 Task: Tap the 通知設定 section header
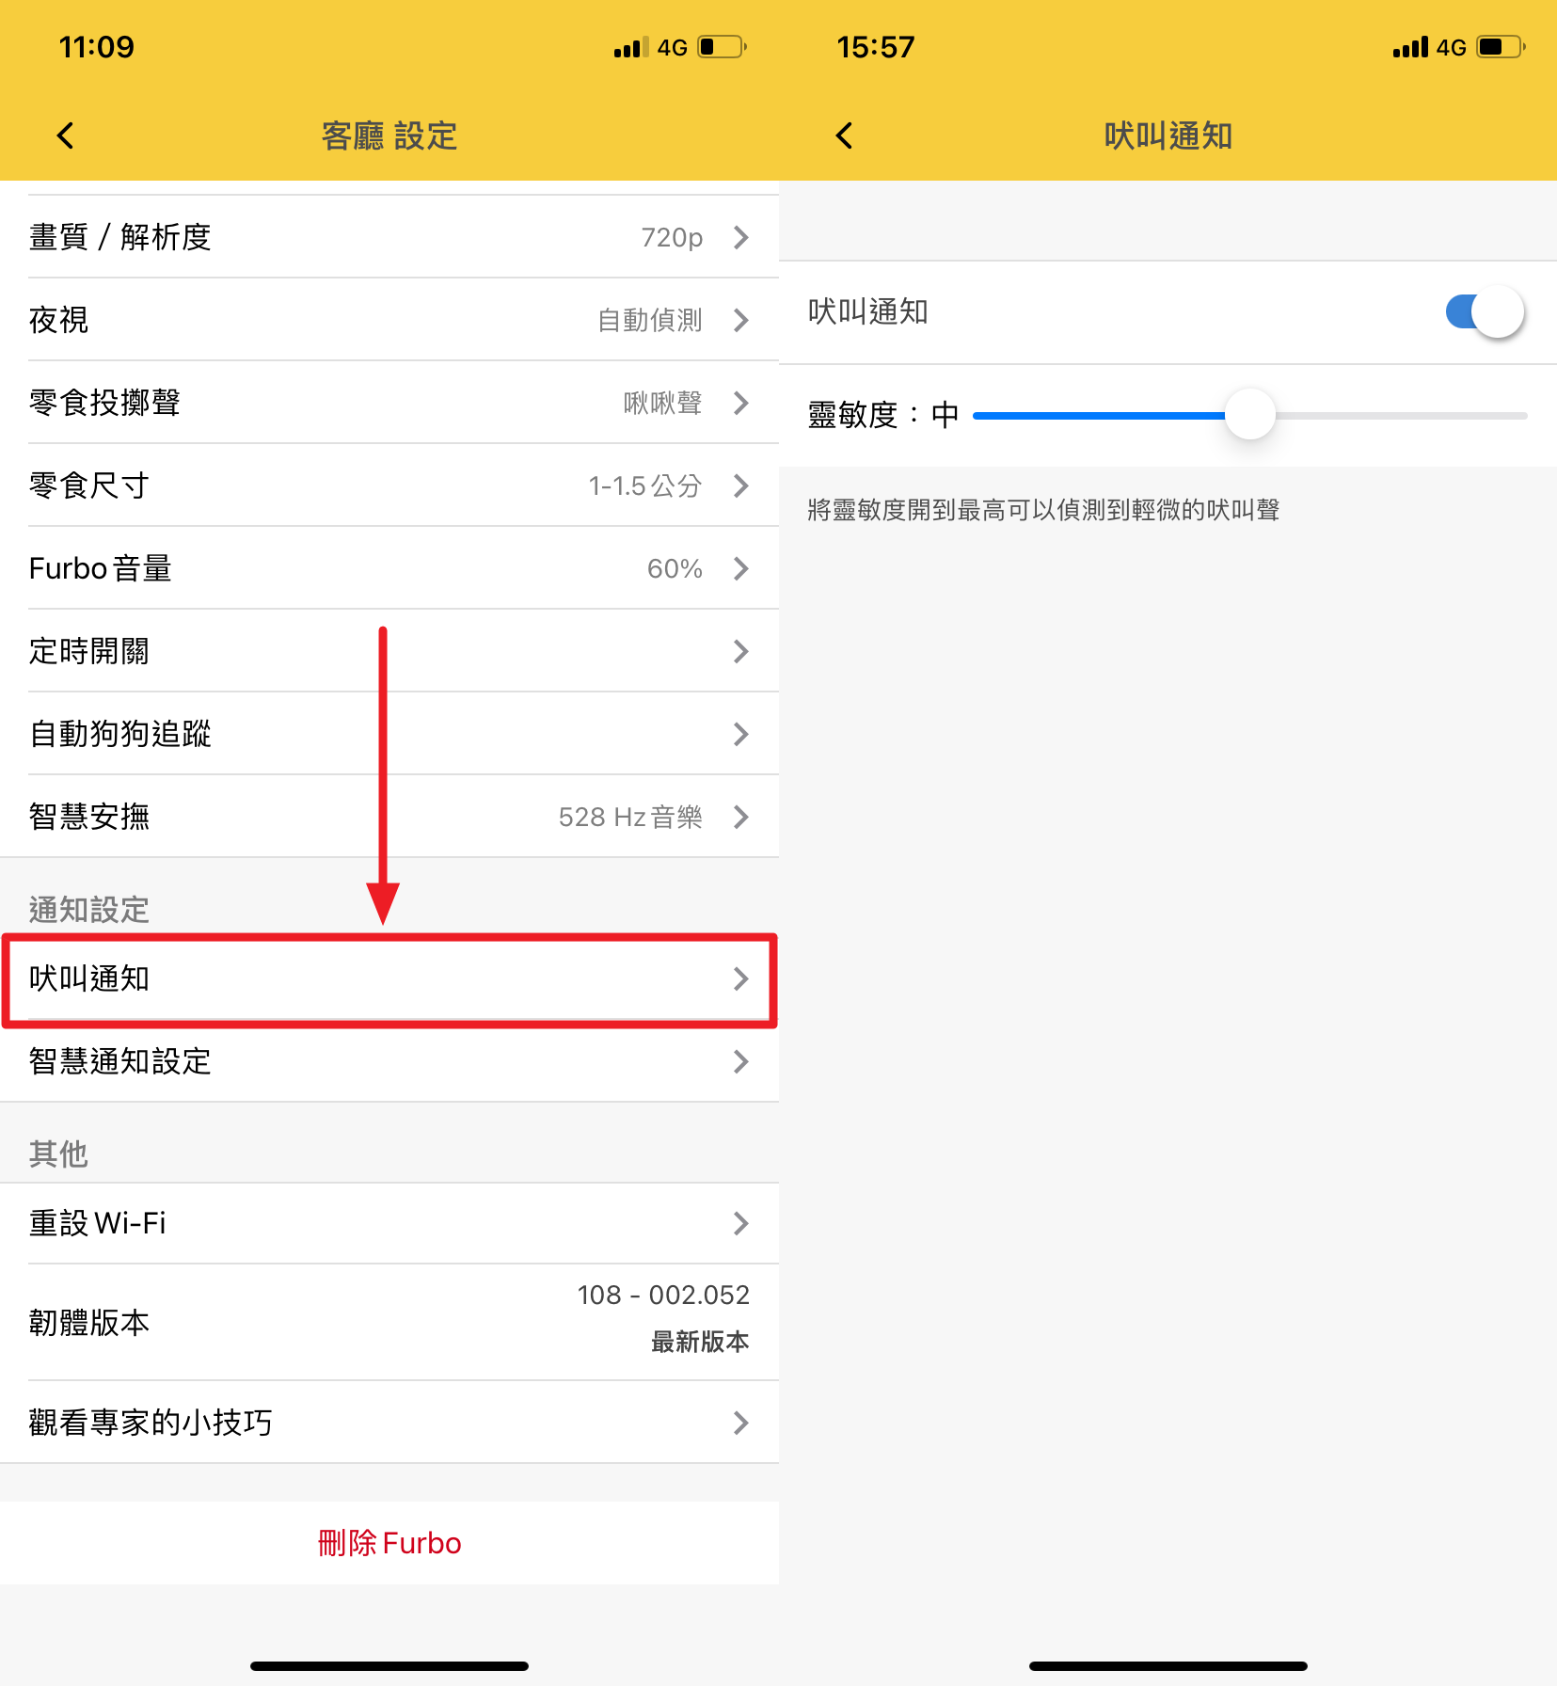pos(89,910)
